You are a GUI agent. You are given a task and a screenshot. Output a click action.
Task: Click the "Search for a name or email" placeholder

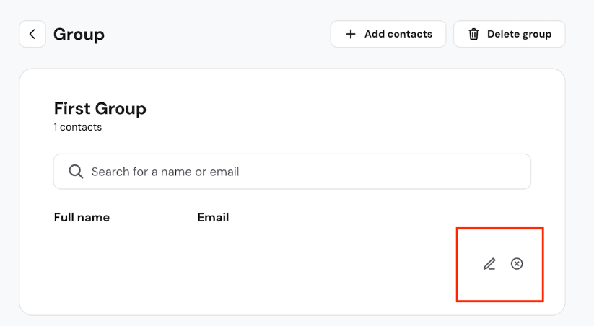pyautogui.click(x=165, y=172)
